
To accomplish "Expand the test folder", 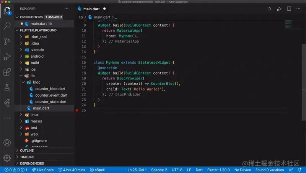I will (x=44, y=128).
